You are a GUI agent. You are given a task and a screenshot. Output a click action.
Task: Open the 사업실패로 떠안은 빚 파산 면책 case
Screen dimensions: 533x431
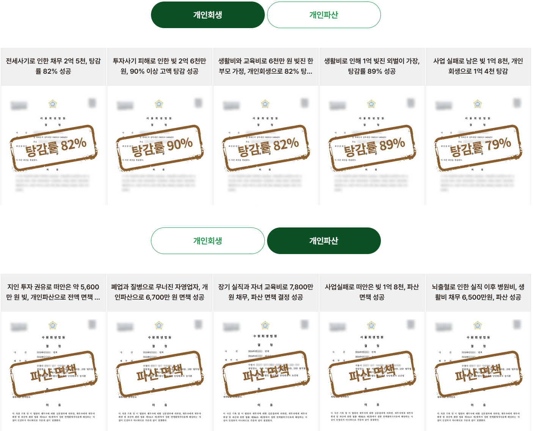tap(372, 292)
